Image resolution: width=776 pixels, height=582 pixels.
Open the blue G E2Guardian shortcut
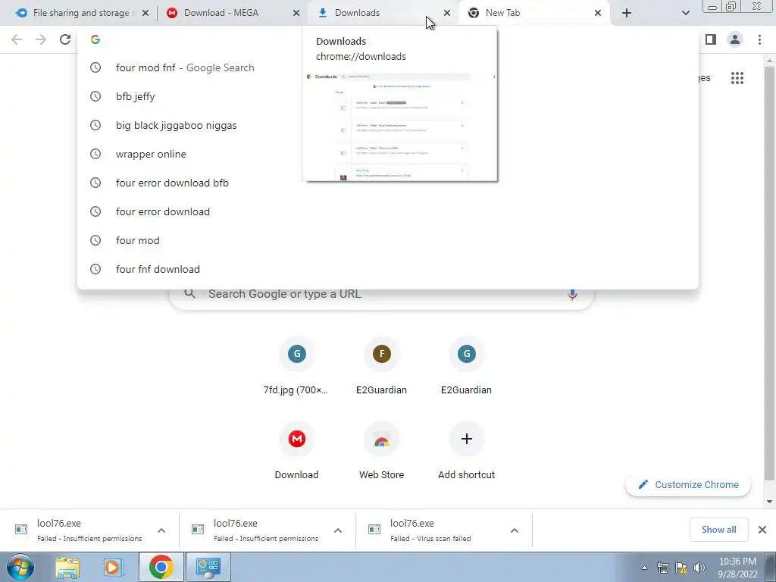coord(466,366)
